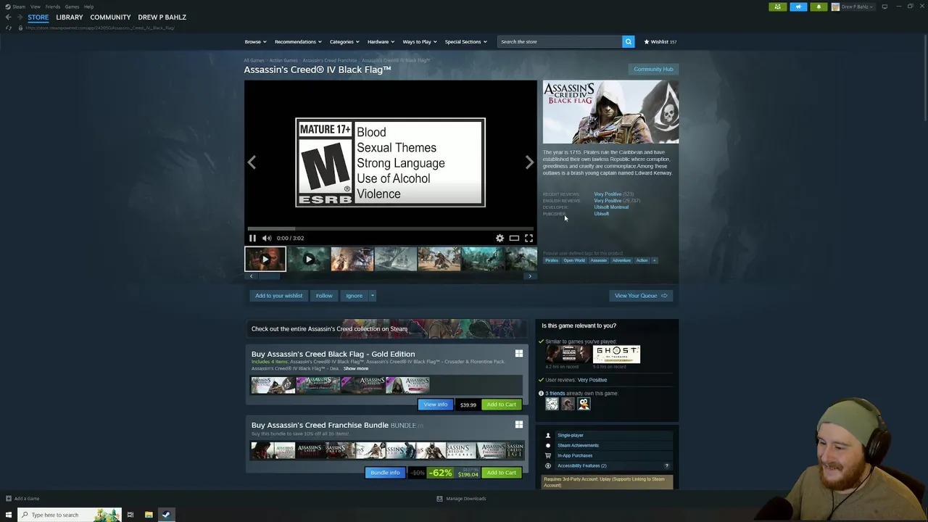Mute the trailer volume

tap(267, 238)
